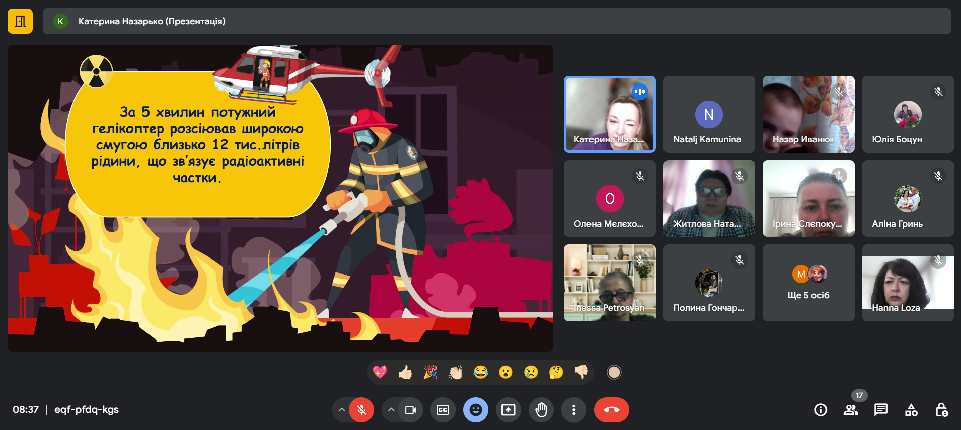Expand video settings arrow beside camera
Screen dimensions: 961x430
391,410
